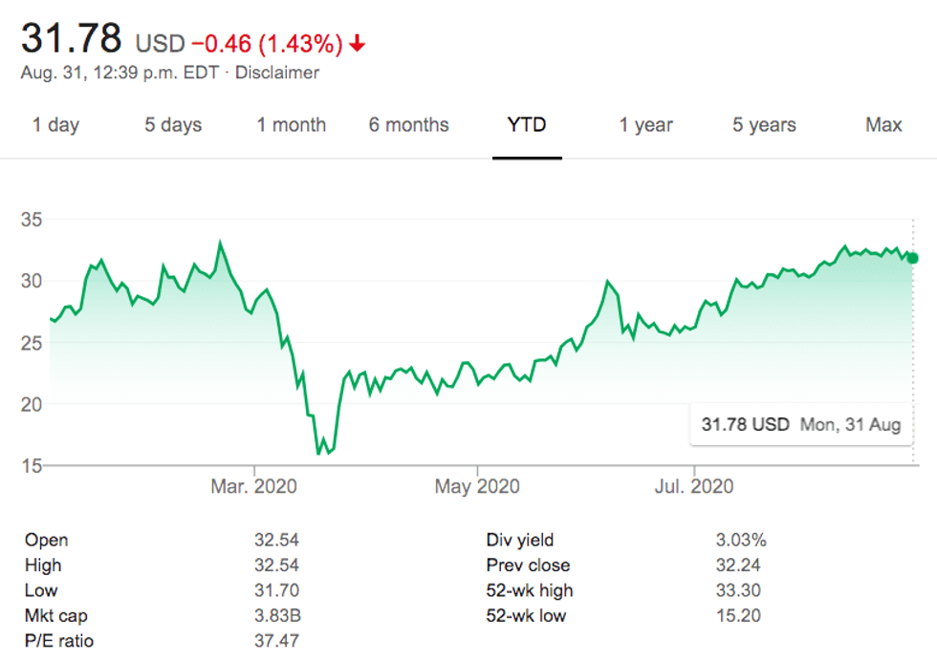Image resolution: width=937 pixels, height=661 pixels.
Task: Open the Disclaimer link
Action: coord(277,73)
